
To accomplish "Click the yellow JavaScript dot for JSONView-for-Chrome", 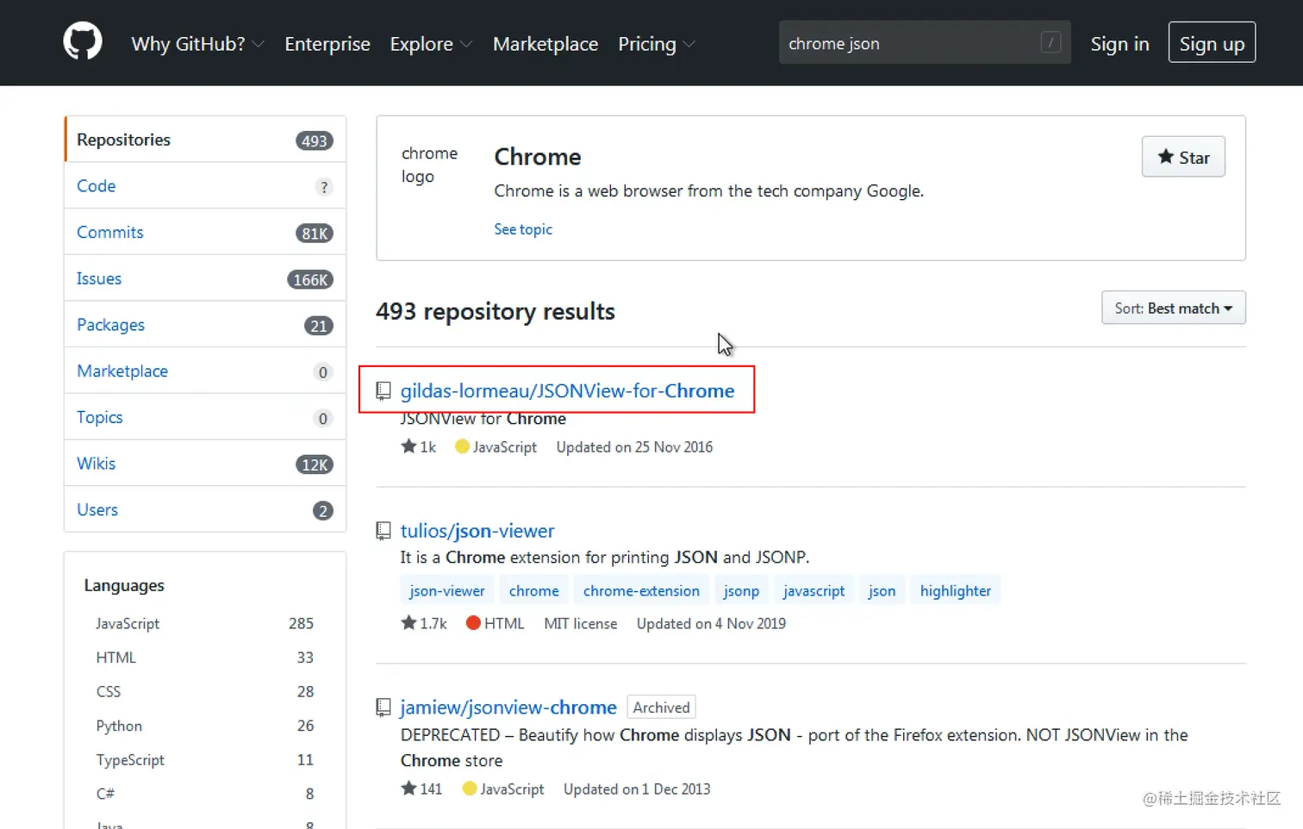I will tap(462, 446).
